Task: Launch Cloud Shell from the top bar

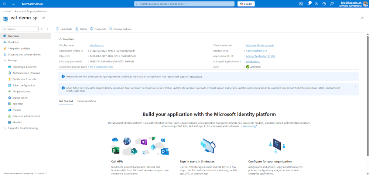Action: click(x=301, y=4)
